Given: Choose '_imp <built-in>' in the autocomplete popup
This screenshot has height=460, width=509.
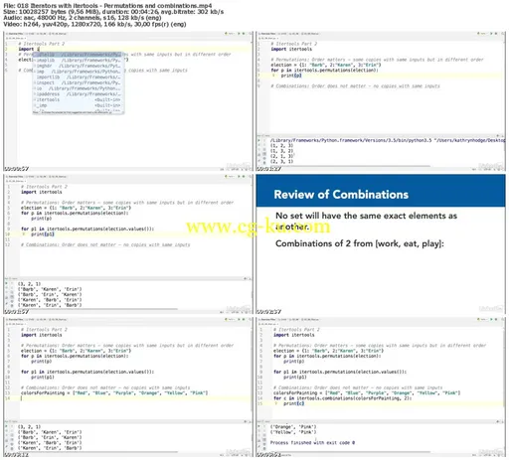Looking at the screenshot, I should coord(79,105).
